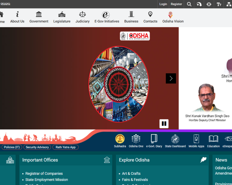The image size is (232, 185).
Task: Open the Government menu
Action: pyautogui.click(x=39, y=17)
